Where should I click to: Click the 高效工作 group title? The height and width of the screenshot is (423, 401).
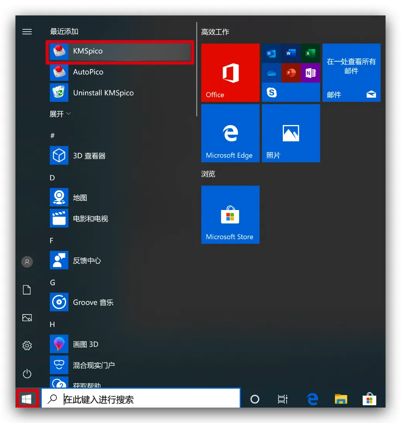coord(215,32)
